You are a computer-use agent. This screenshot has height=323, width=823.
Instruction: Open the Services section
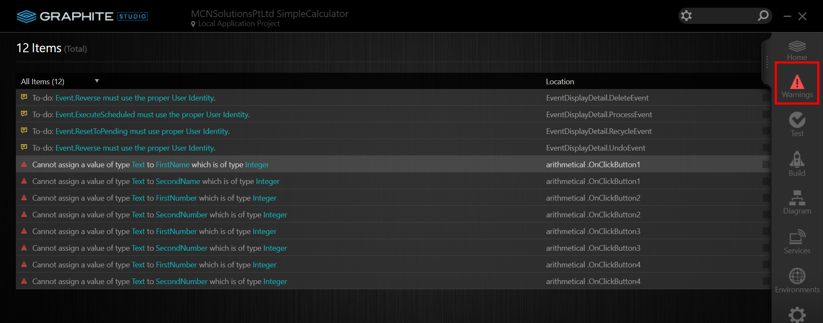click(797, 241)
